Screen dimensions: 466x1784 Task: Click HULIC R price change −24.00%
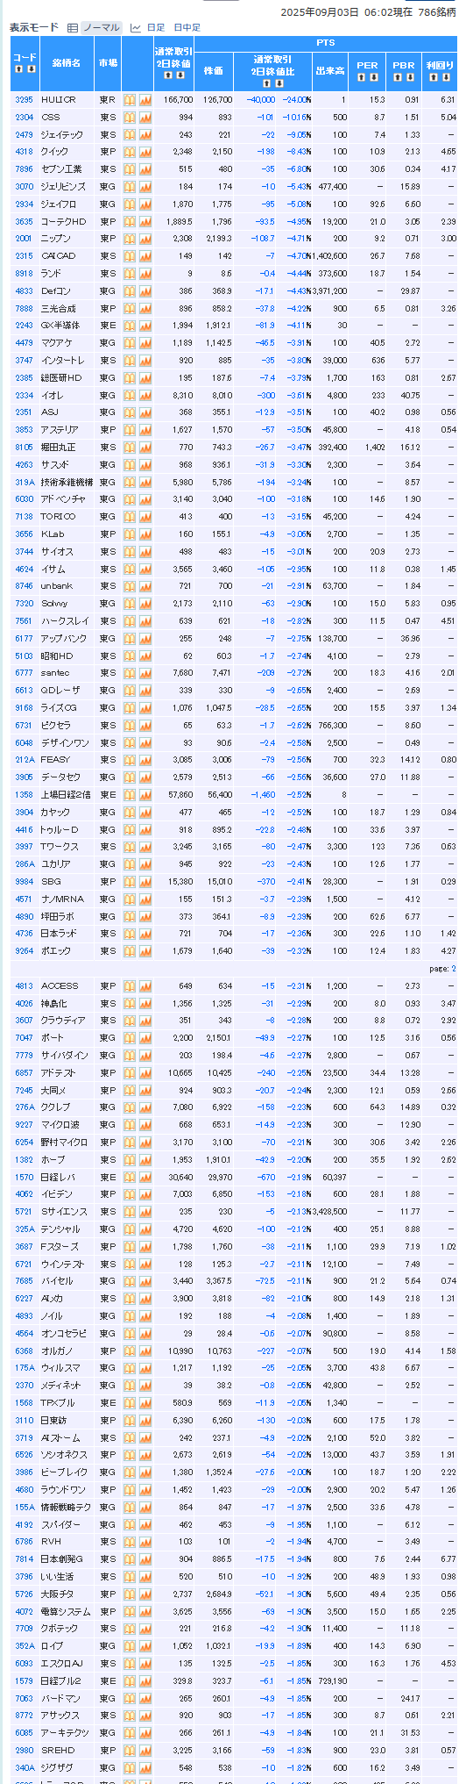(297, 100)
